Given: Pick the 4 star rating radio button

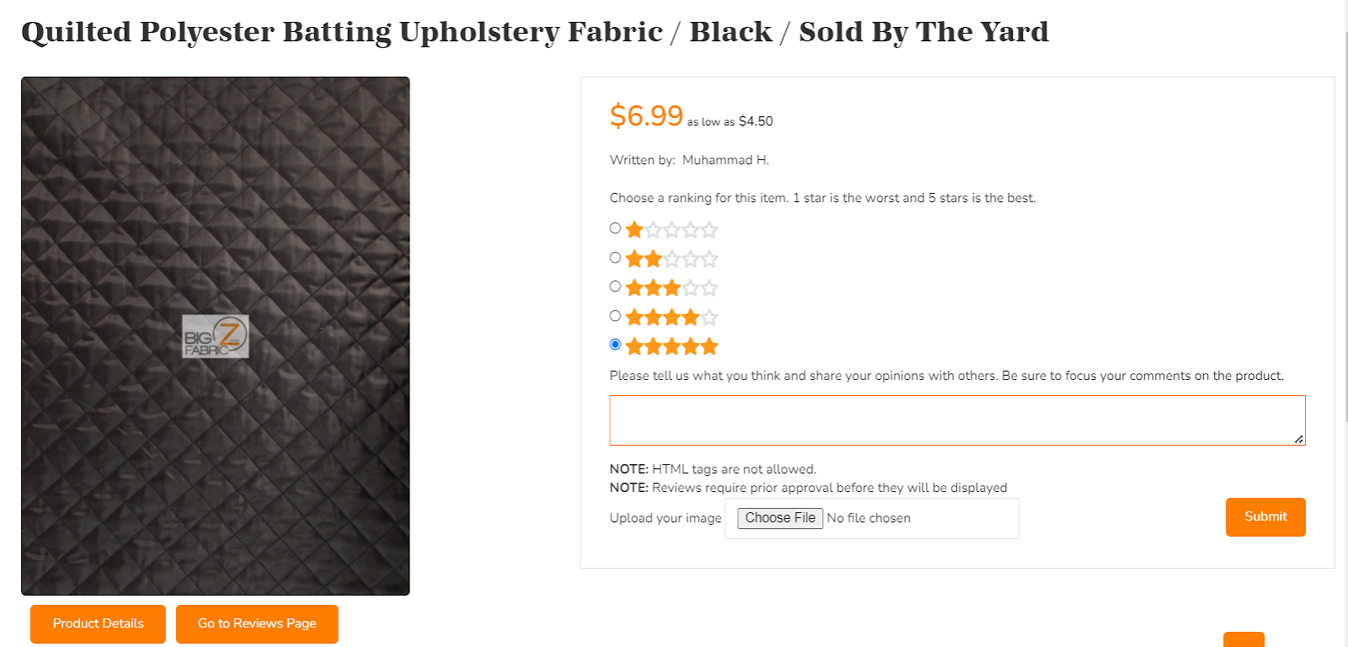Looking at the screenshot, I should 615,316.
